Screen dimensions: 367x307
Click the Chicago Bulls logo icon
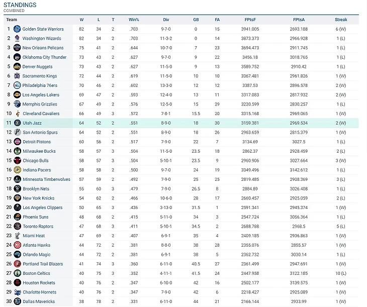click(17, 161)
